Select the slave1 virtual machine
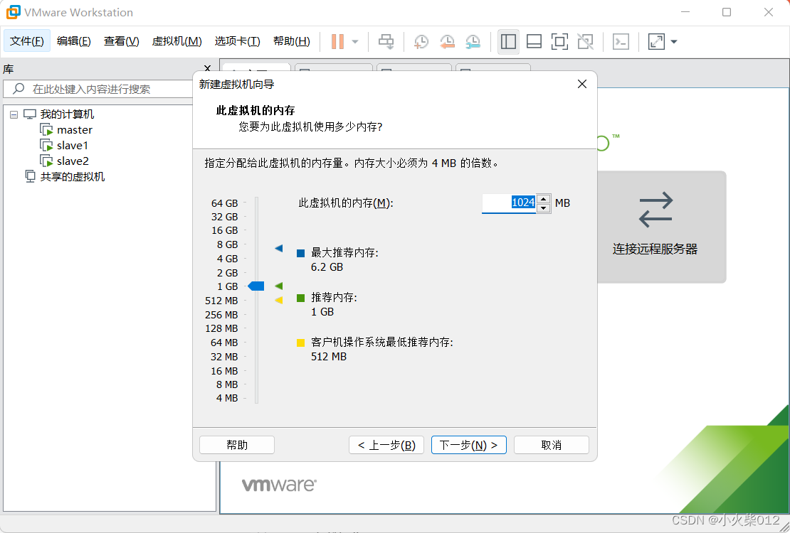Viewport: 790px width, 533px height. pos(73,146)
